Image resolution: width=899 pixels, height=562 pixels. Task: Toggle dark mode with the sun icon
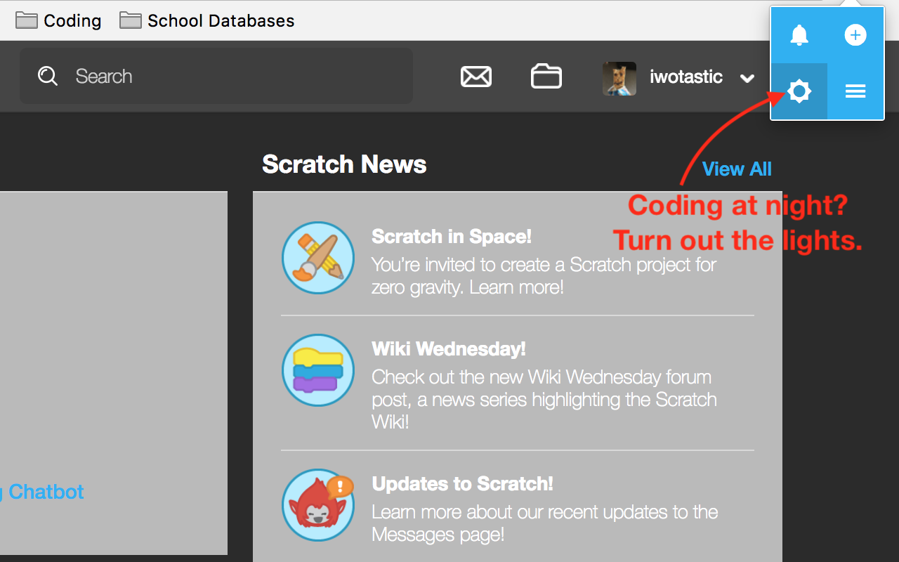pyautogui.click(x=799, y=91)
